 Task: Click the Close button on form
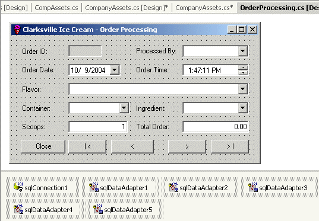43,146
